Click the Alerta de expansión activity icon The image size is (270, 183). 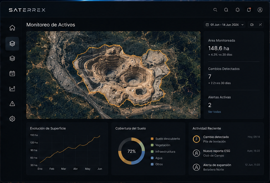[x=196, y=167]
